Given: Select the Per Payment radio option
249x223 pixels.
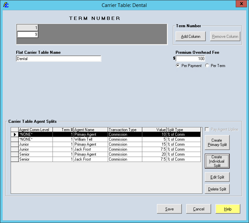Looking at the screenshot, I should (x=178, y=66).
